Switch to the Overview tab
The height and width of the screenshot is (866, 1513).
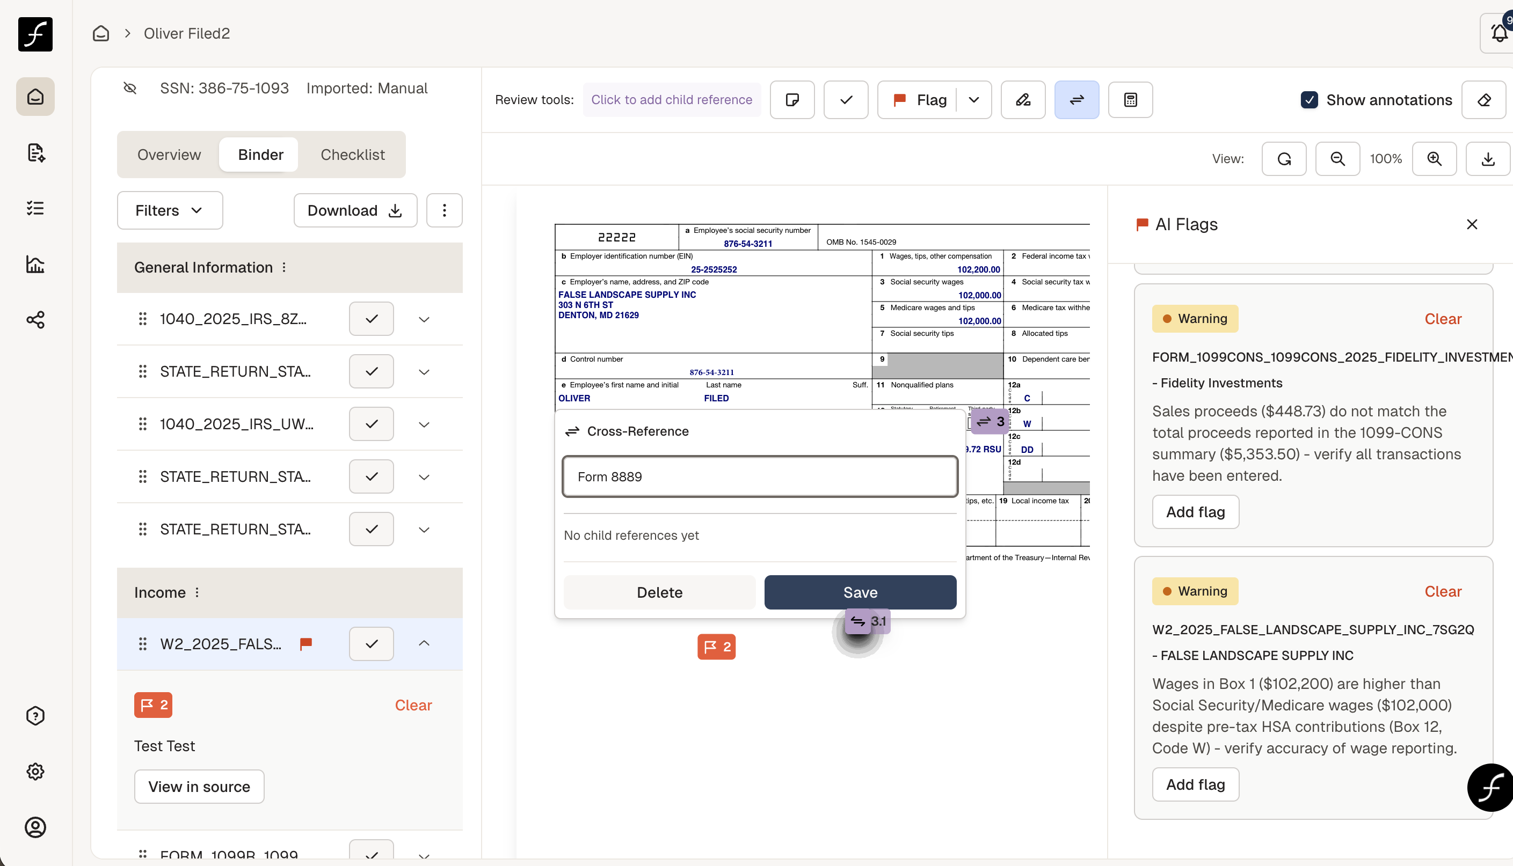pyautogui.click(x=169, y=155)
